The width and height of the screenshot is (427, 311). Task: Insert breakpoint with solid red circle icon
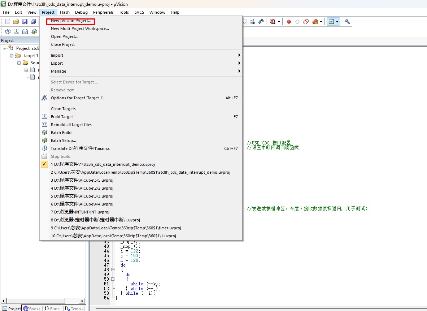point(289,22)
